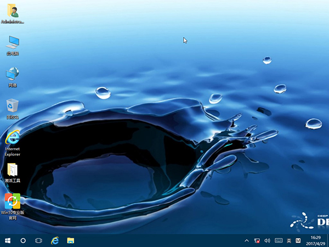Launch Internet Explorer from the taskbar
This screenshot has width=329, height=247.
tap(55, 240)
